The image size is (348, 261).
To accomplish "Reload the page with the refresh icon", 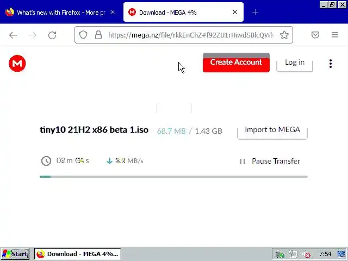I will [x=52, y=35].
